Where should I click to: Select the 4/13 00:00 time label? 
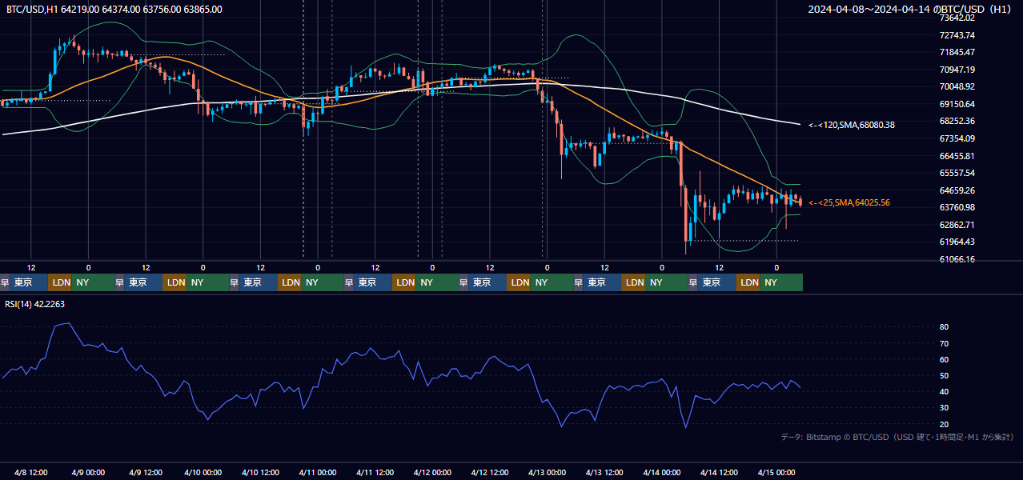pyautogui.click(x=547, y=472)
